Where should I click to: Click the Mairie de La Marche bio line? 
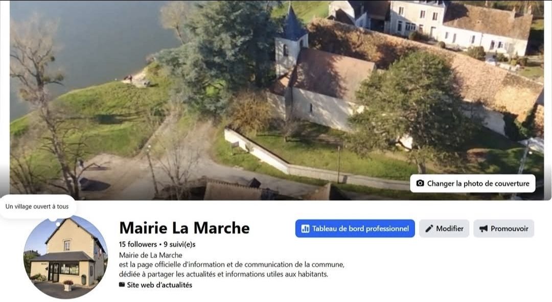pos(151,255)
